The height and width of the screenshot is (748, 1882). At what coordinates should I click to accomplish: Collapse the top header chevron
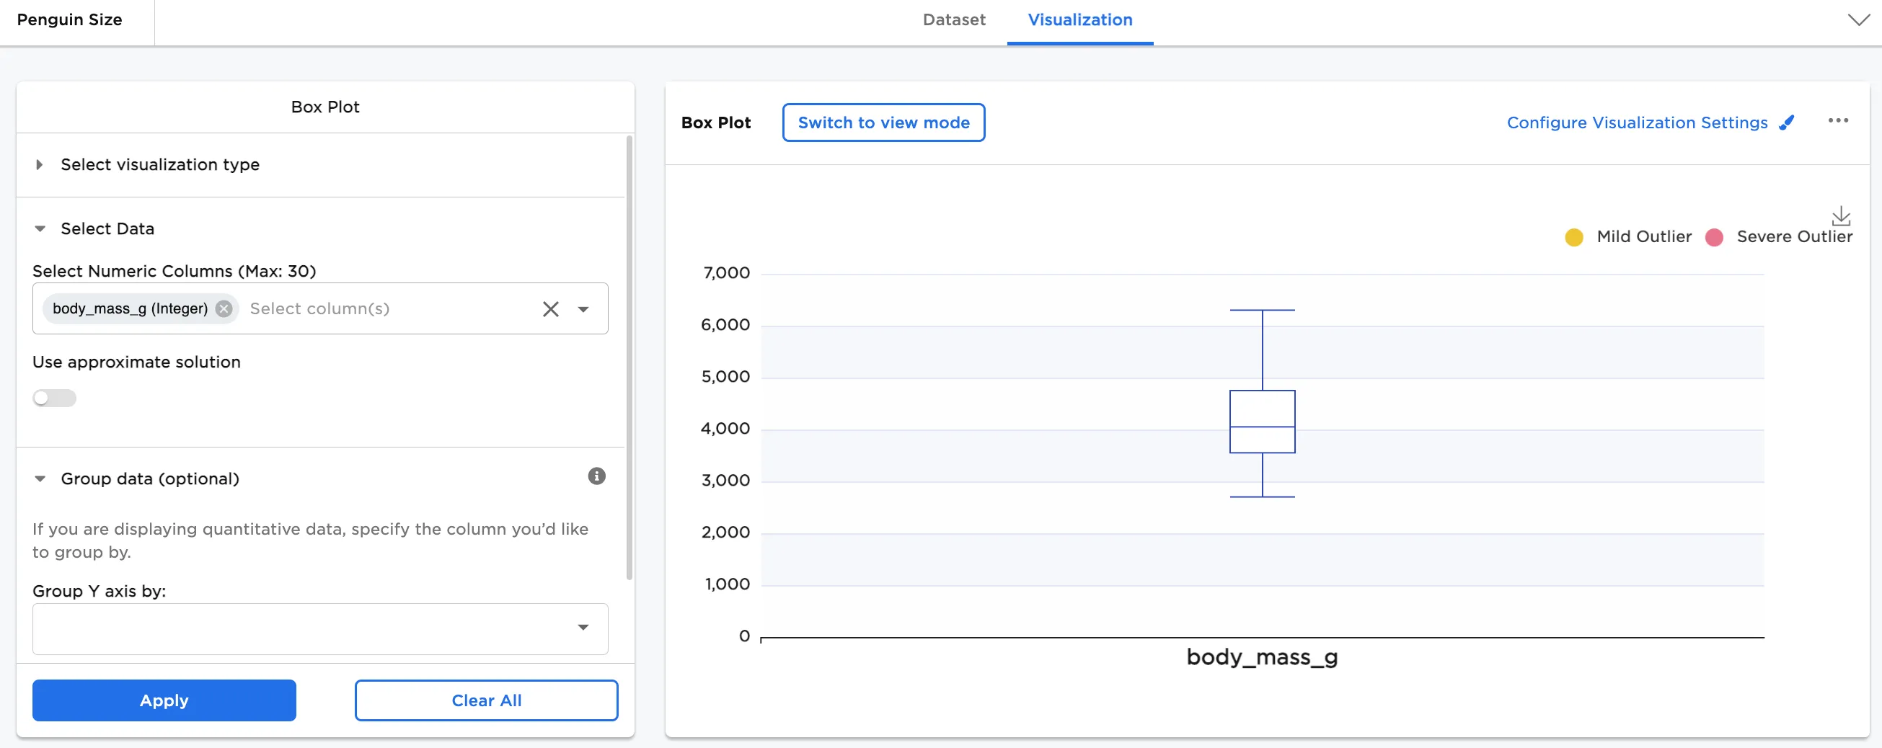click(1859, 19)
